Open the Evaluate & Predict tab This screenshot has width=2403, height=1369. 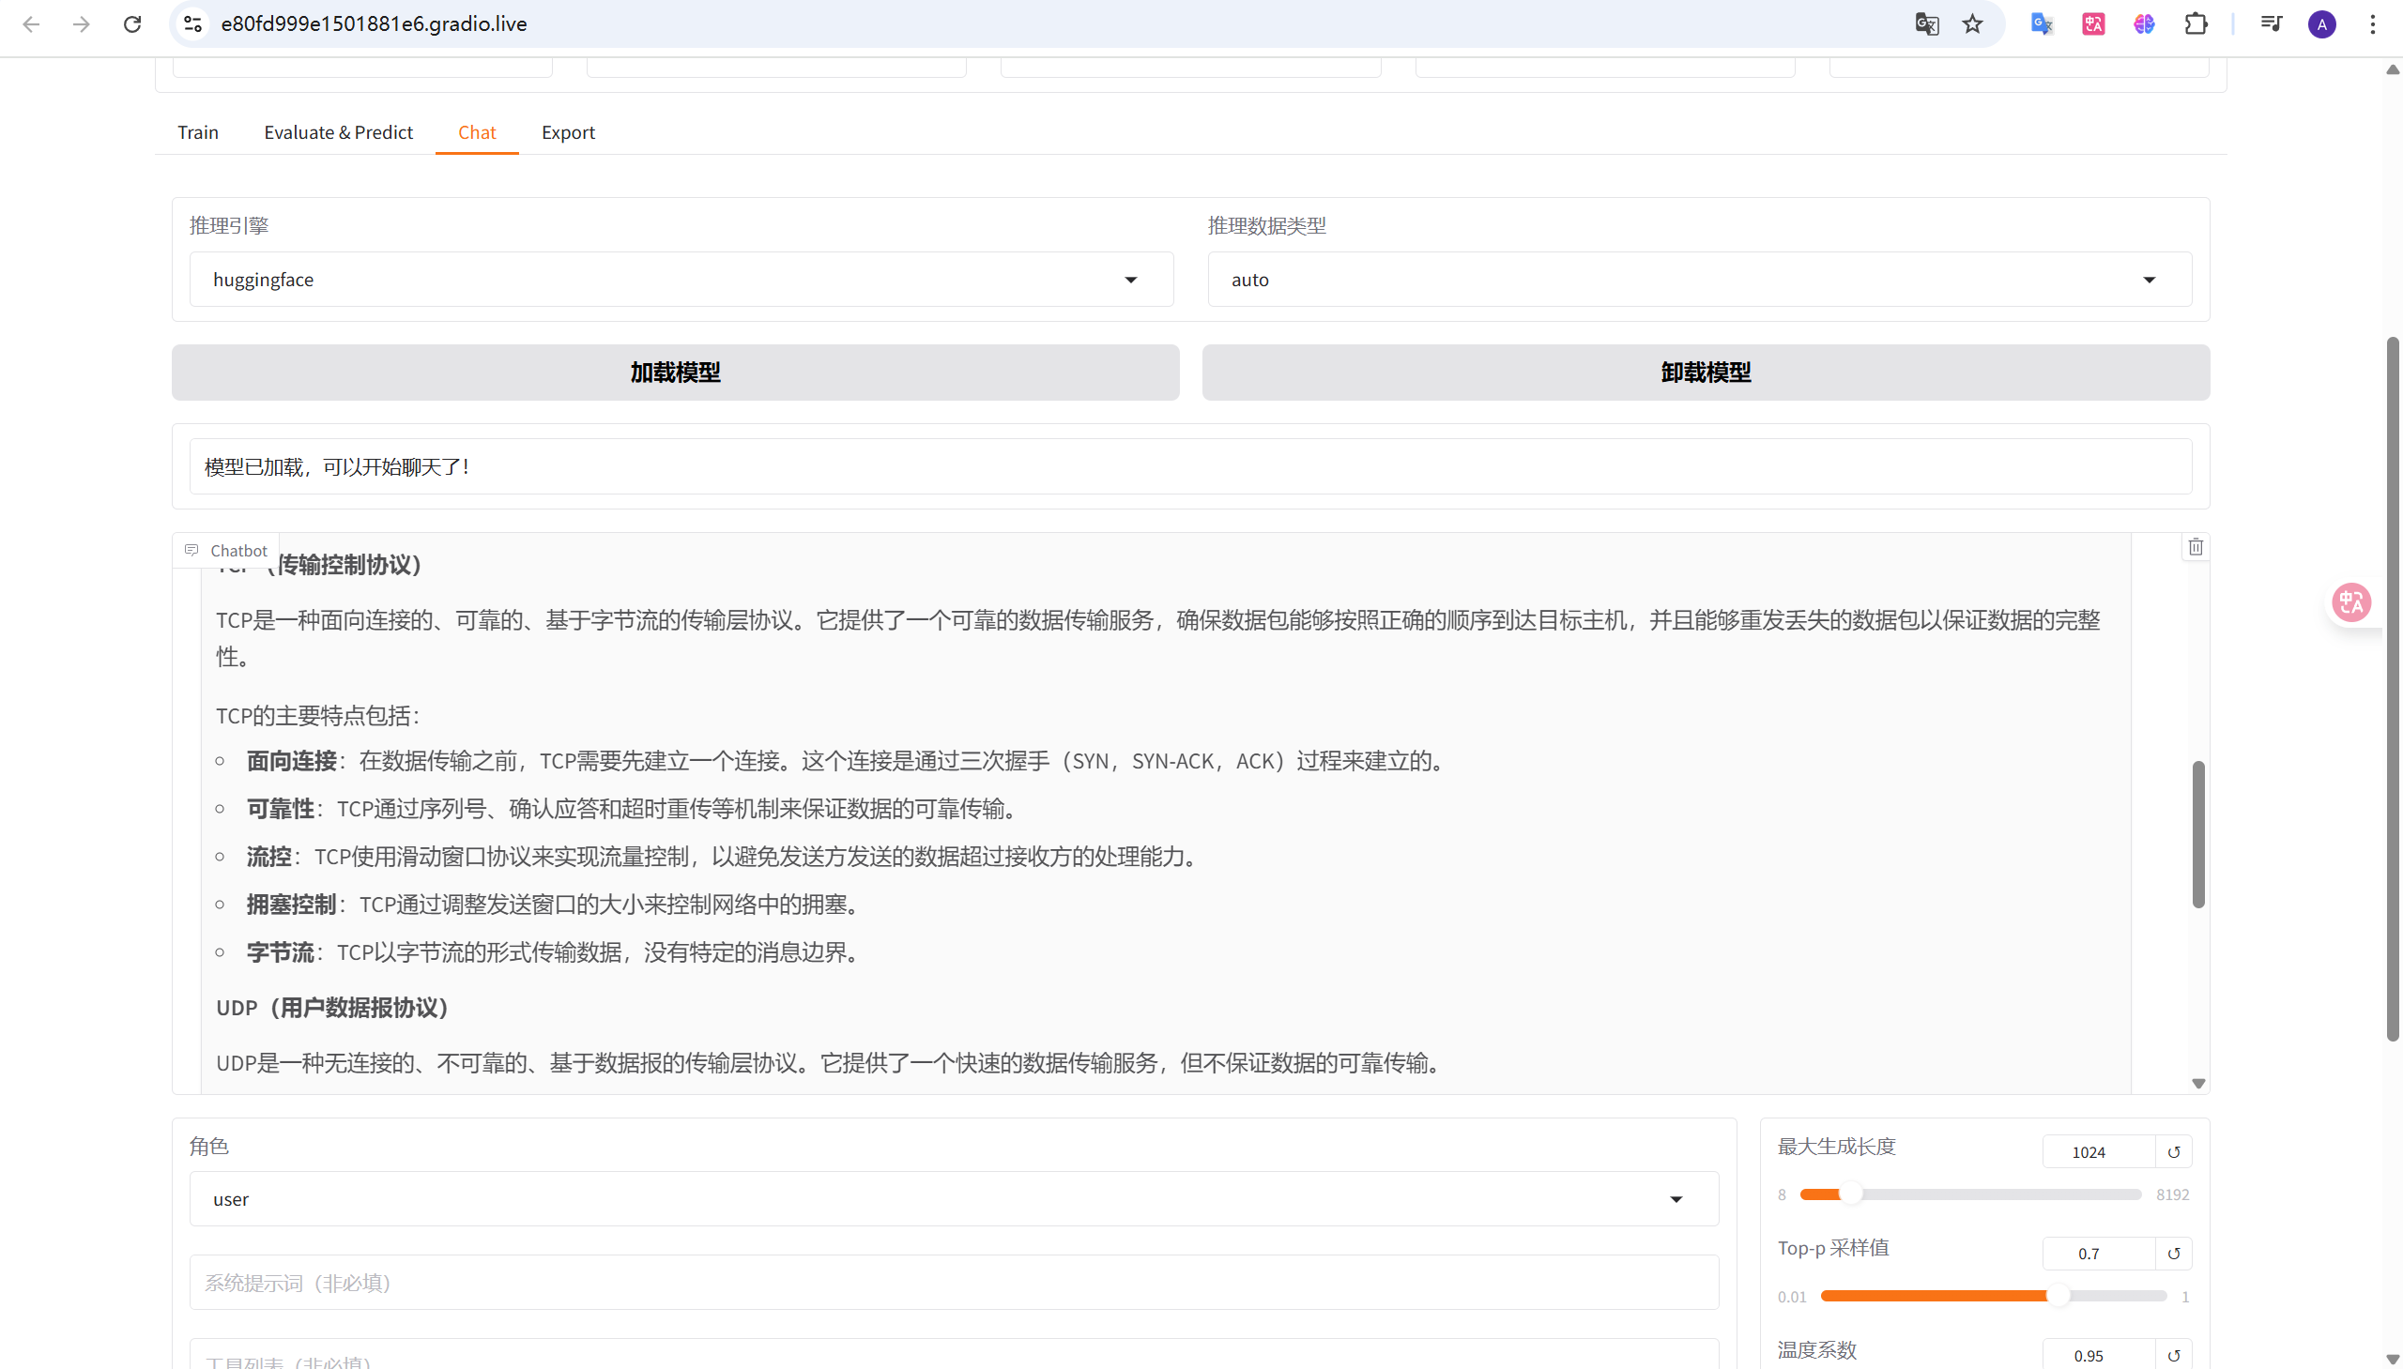(338, 132)
